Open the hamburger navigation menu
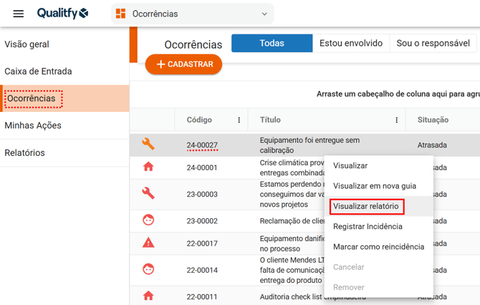Screen dimensions: 480x305 coord(19,14)
